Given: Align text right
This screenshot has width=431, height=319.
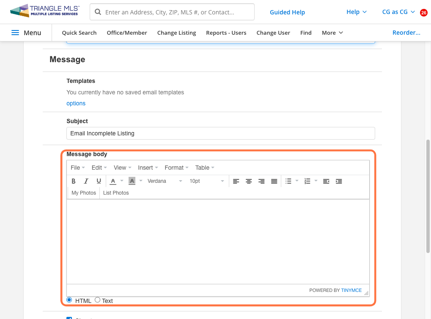Looking at the screenshot, I should point(261,181).
